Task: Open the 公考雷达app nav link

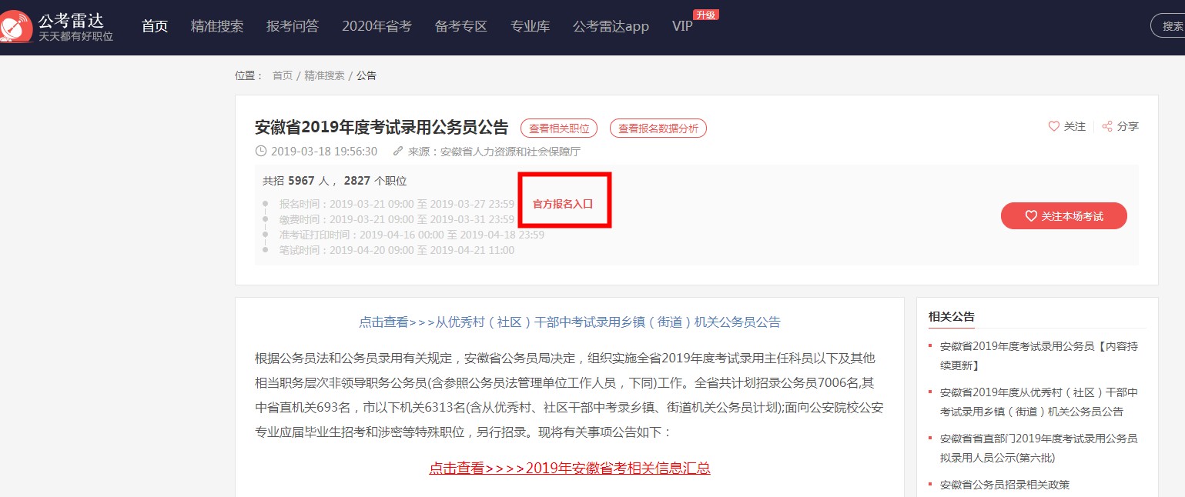Action: pyautogui.click(x=611, y=26)
